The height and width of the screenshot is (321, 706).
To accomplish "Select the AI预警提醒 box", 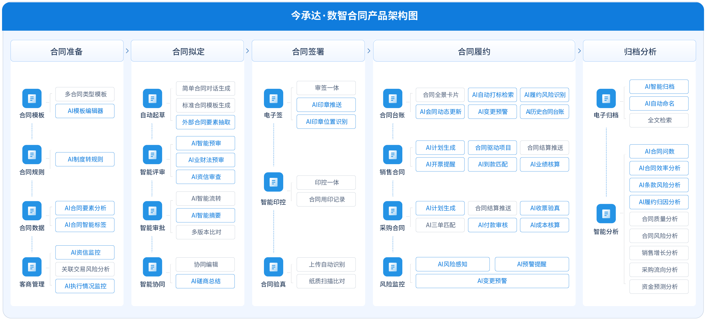I will pos(532,264).
